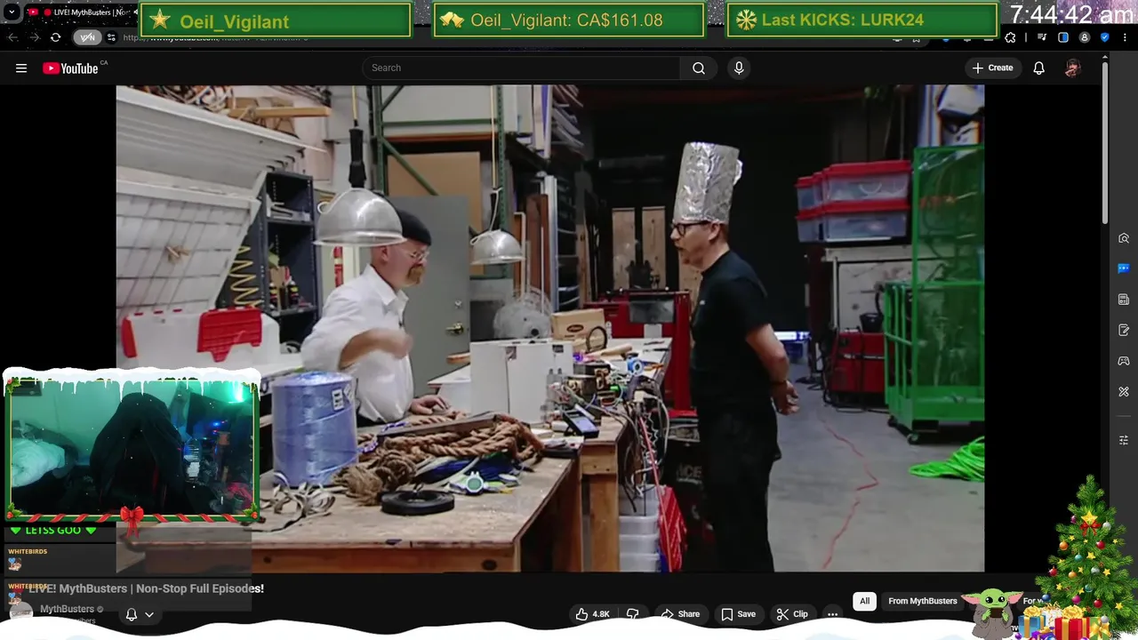Open the more actions ellipsis under video
1138x640 pixels.
point(832,614)
